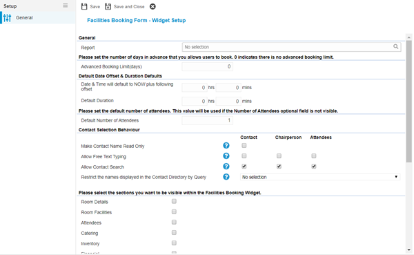This screenshot has width=414, height=255.
Task: Check Allow Free Text Typing for Attendees
Action: (x=314, y=156)
